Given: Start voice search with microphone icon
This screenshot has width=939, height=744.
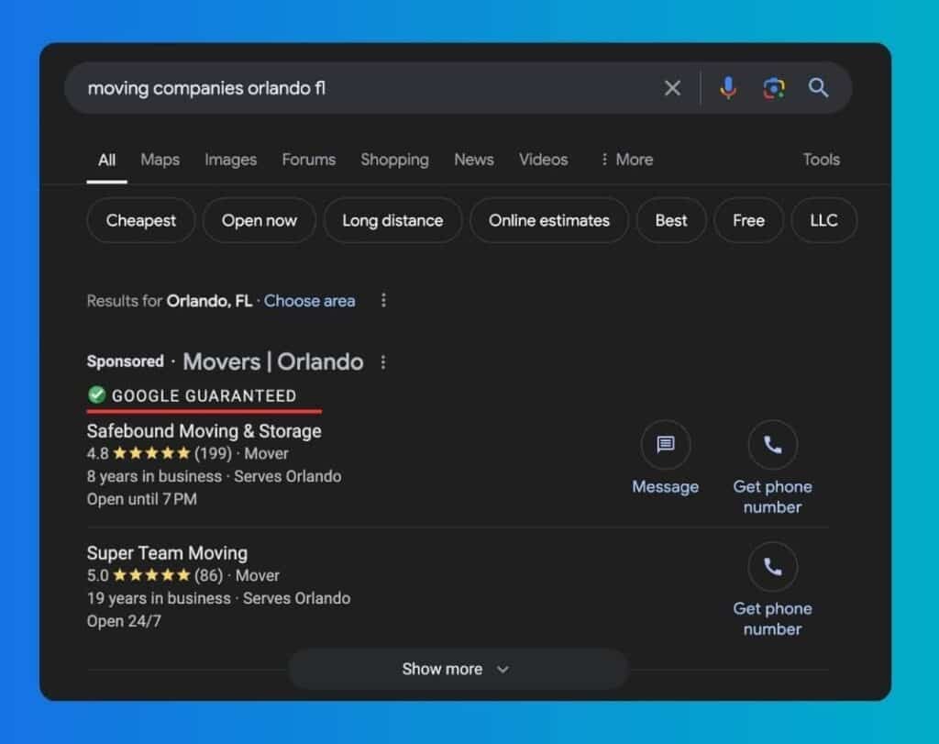Looking at the screenshot, I should coord(727,88).
